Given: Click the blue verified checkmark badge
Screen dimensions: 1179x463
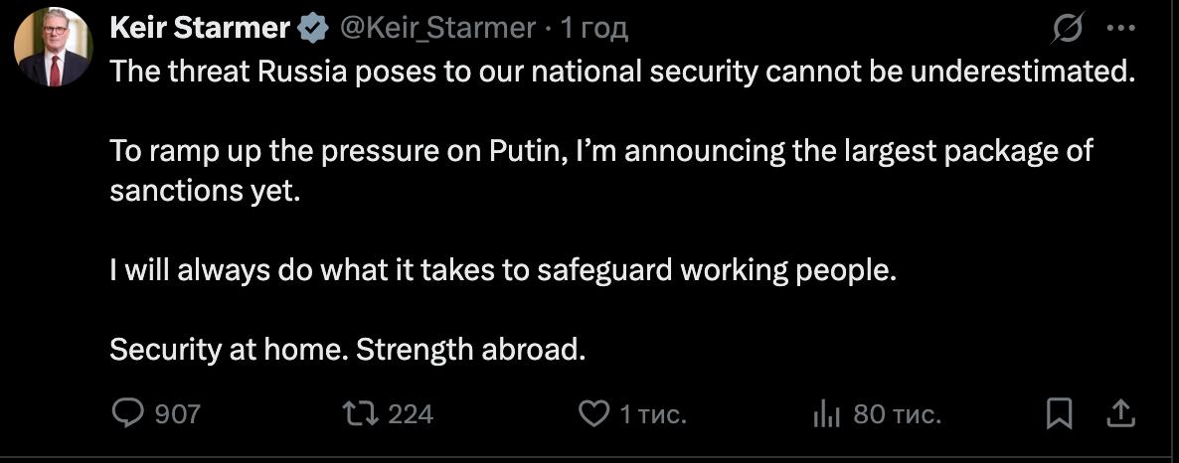Looking at the screenshot, I should (x=313, y=29).
